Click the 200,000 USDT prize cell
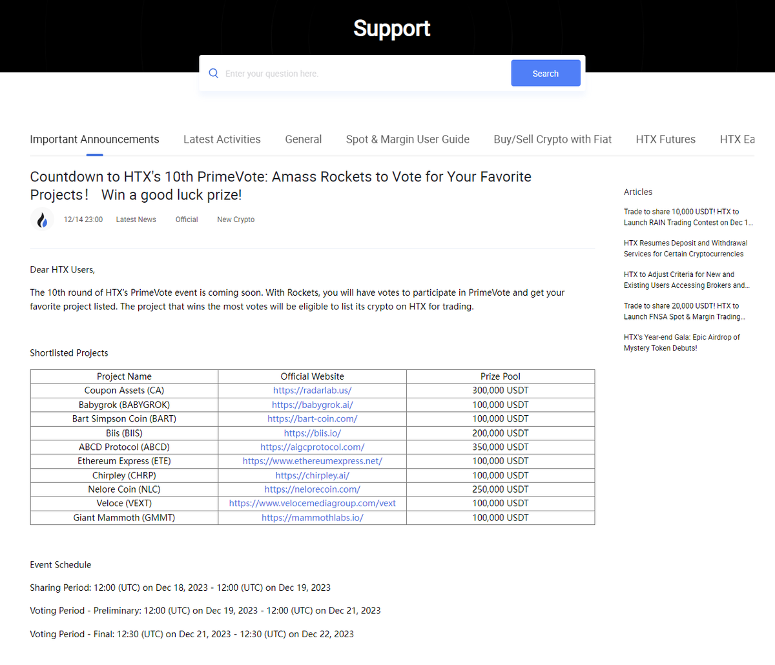This screenshot has height=665, width=775. point(501,433)
